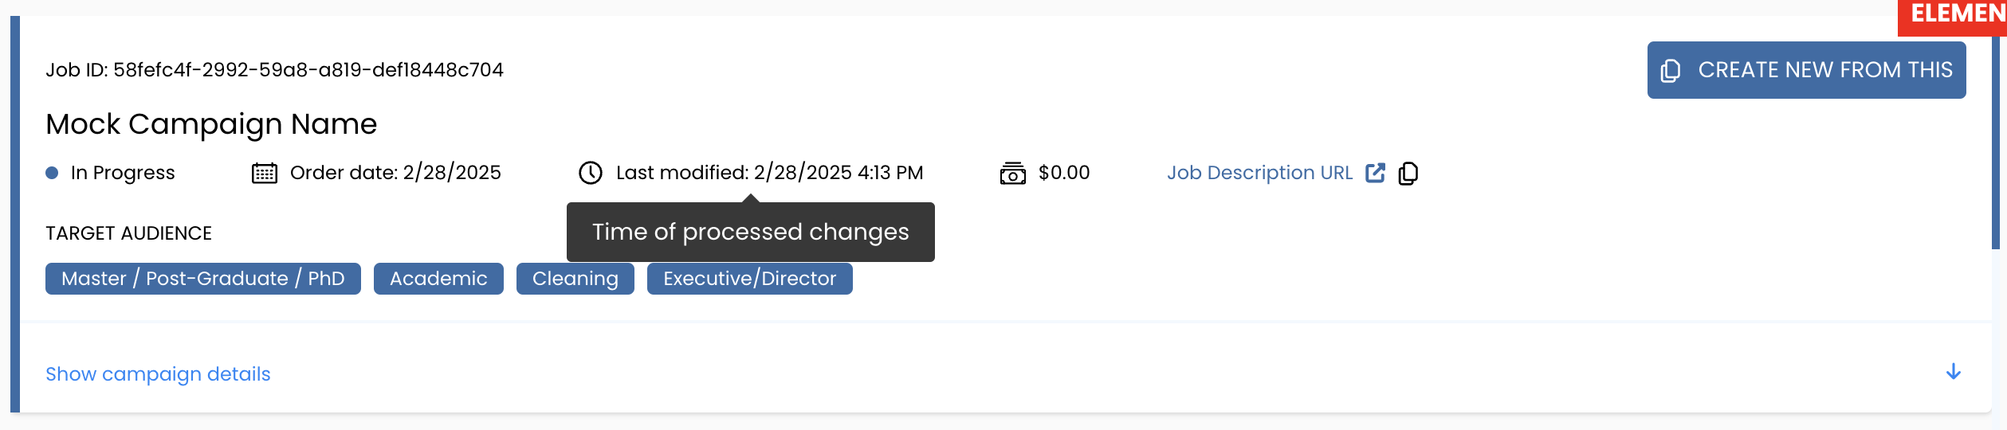
Task: Click the Mock Campaign Name title
Action: pyautogui.click(x=211, y=124)
